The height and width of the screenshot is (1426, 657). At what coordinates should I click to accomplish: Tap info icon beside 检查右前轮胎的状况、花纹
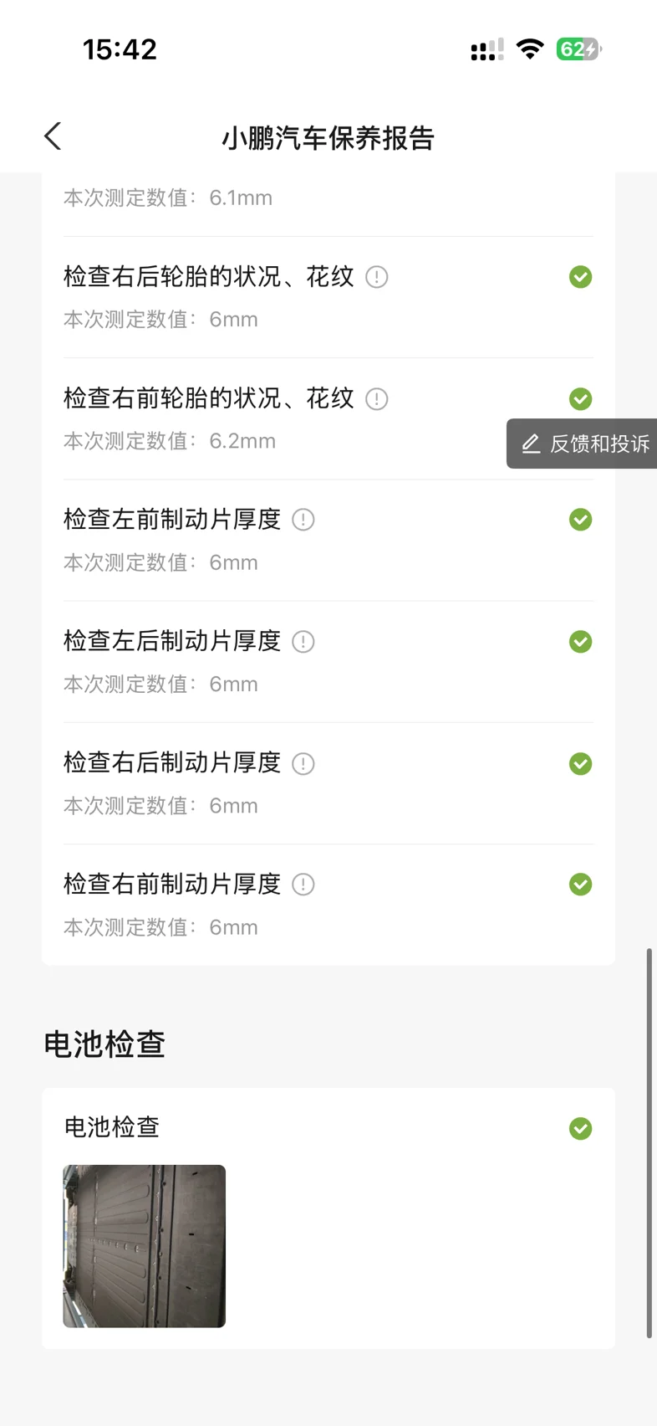(377, 399)
